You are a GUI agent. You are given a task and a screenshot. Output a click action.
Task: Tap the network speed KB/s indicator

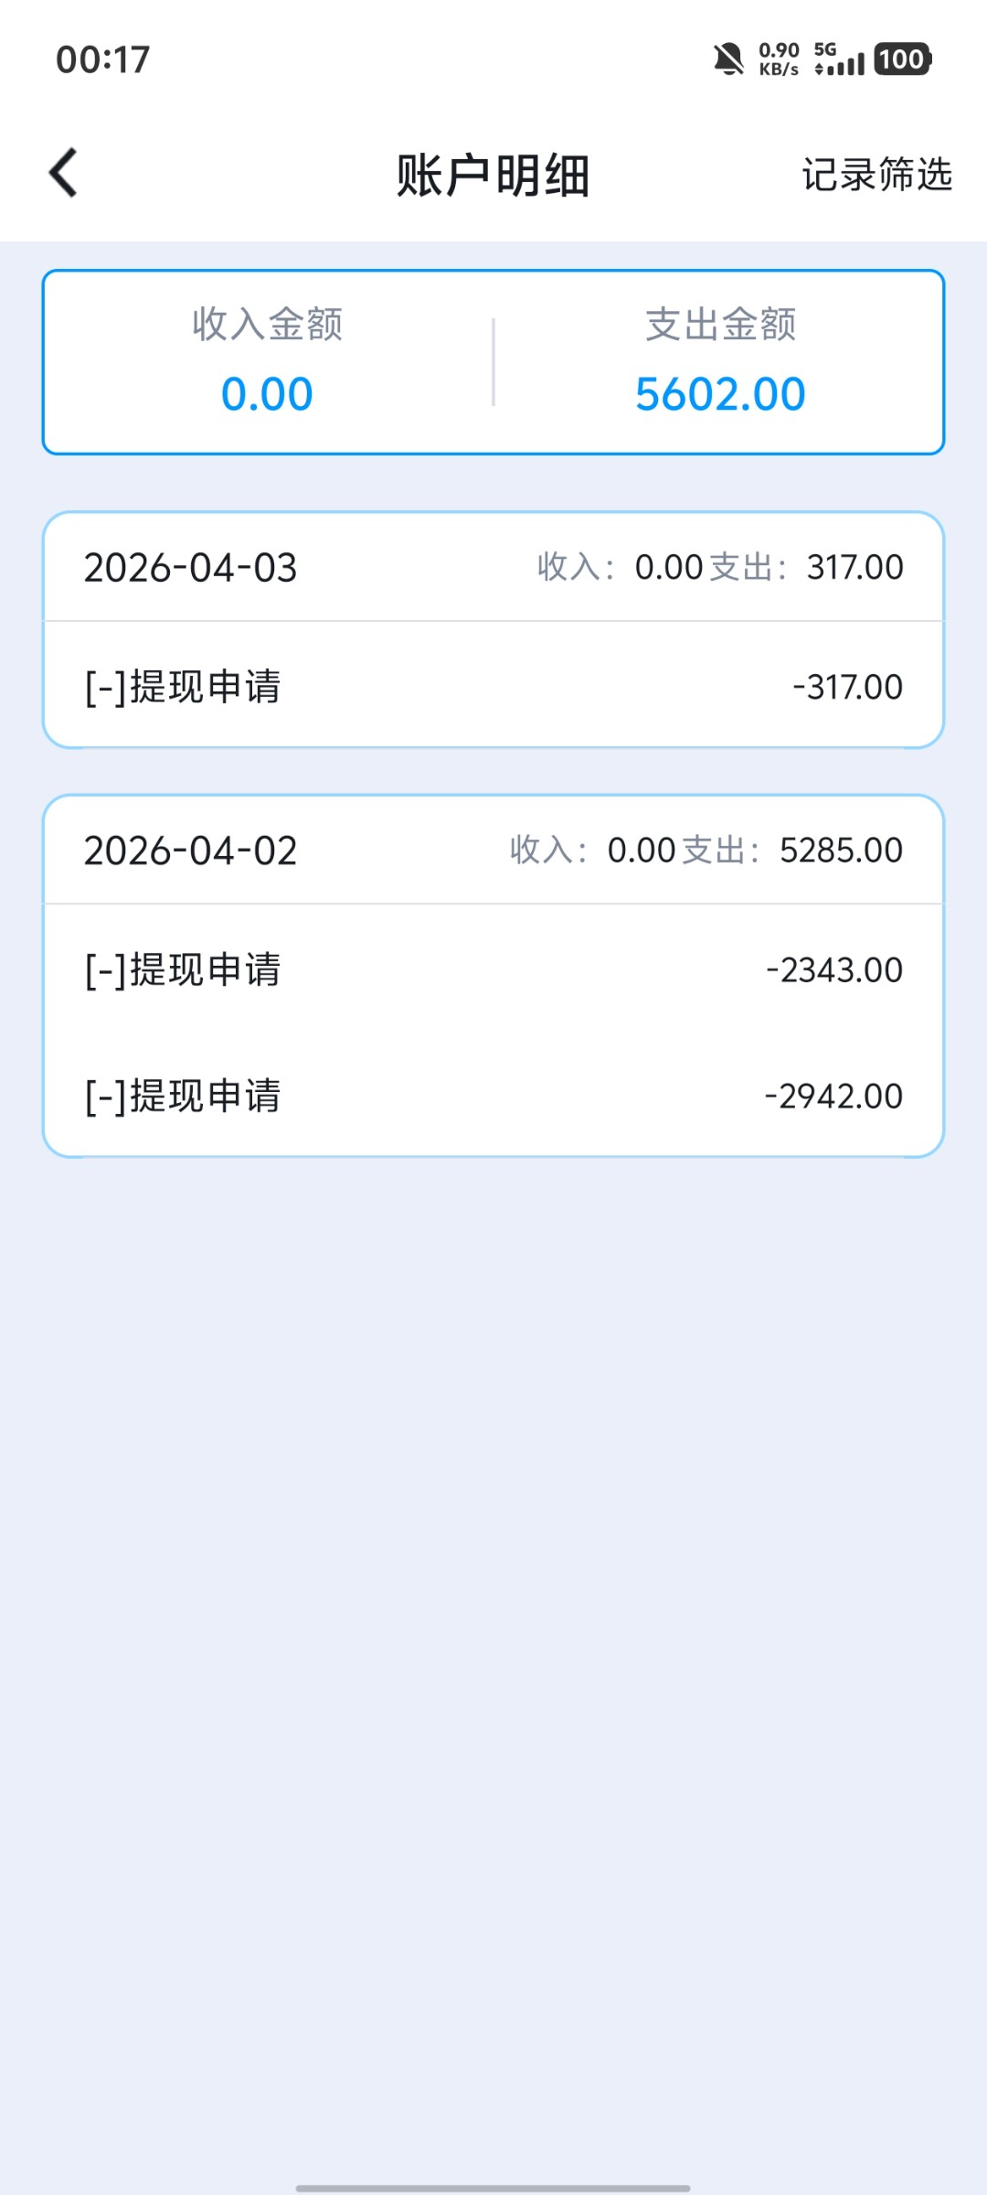coord(779,59)
